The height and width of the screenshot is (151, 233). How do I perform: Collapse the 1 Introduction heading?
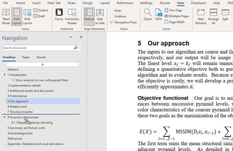point(4,75)
